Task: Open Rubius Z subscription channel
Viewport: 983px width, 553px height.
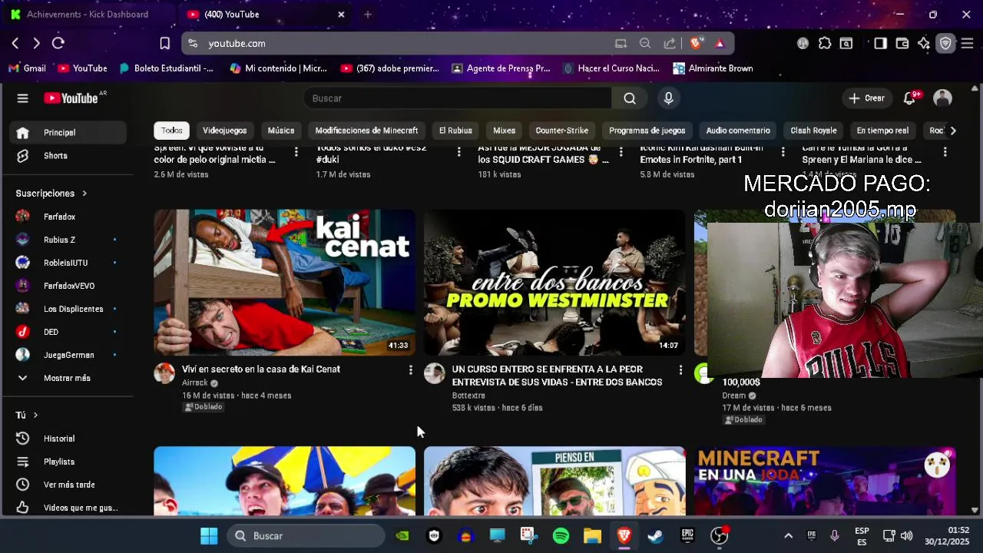Action: click(x=69, y=240)
